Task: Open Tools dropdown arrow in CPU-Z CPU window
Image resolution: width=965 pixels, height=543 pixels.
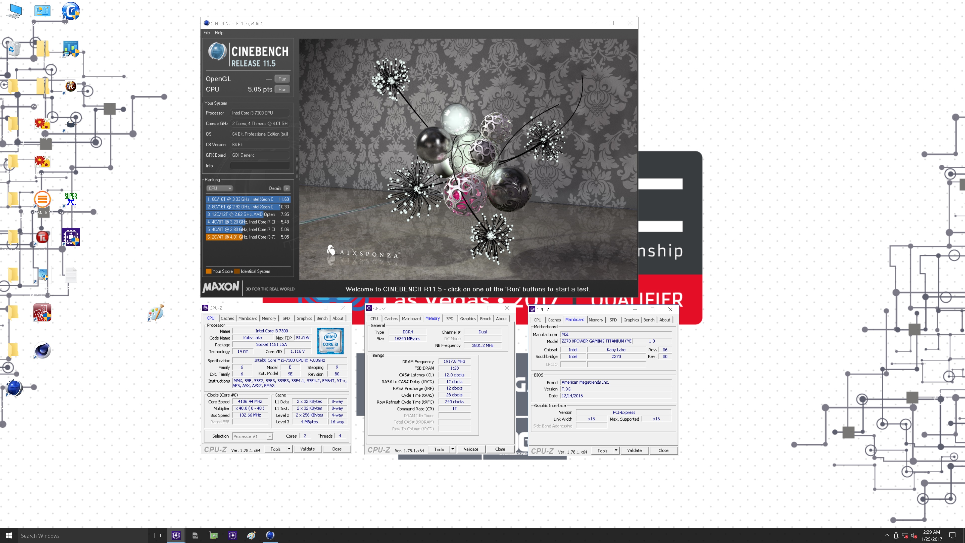Action: coord(289,449)
